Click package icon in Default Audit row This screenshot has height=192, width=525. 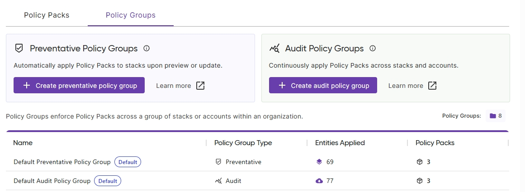tap(420, 181)
